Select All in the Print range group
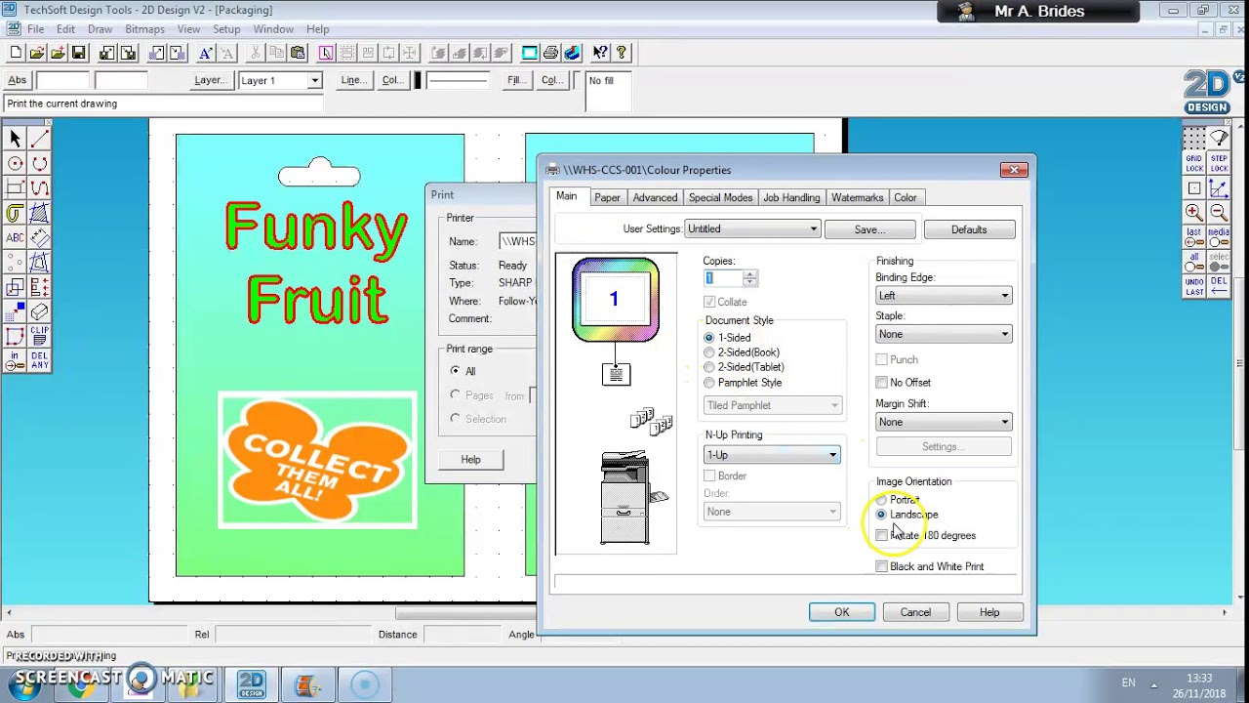Image resolution: width=1249 pixels, height=703 pixels. pos(455,371)
